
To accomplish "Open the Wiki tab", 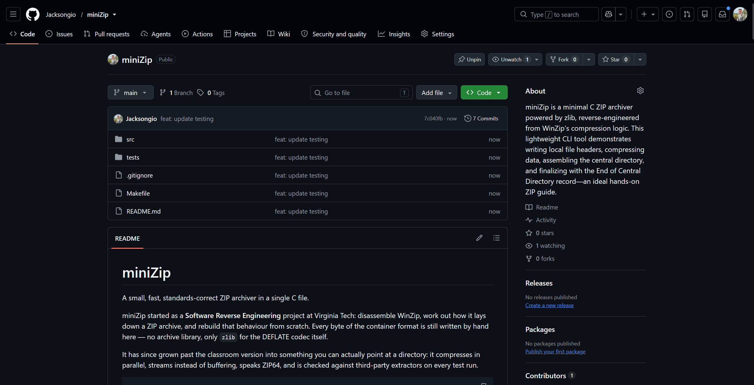I will pos(278,34).
